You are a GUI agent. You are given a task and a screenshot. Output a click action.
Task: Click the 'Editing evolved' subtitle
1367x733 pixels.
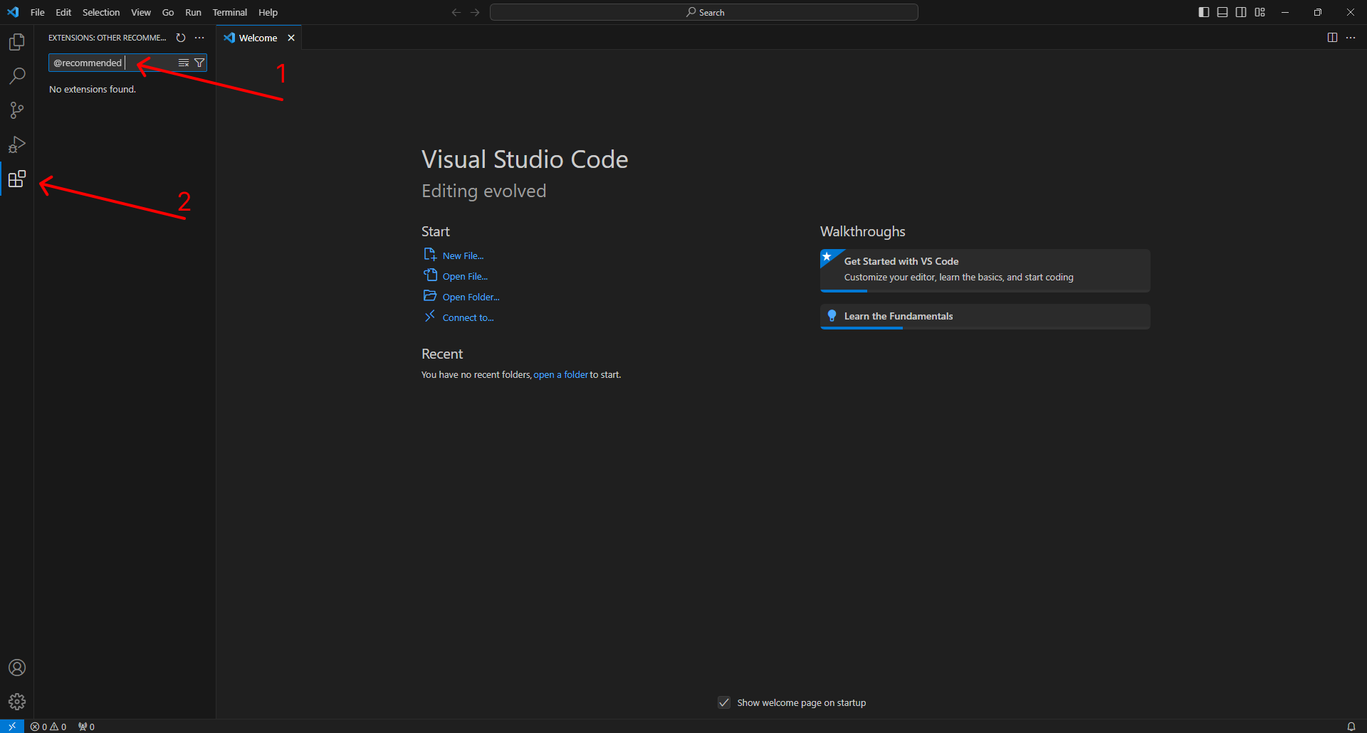click(483, 191)
